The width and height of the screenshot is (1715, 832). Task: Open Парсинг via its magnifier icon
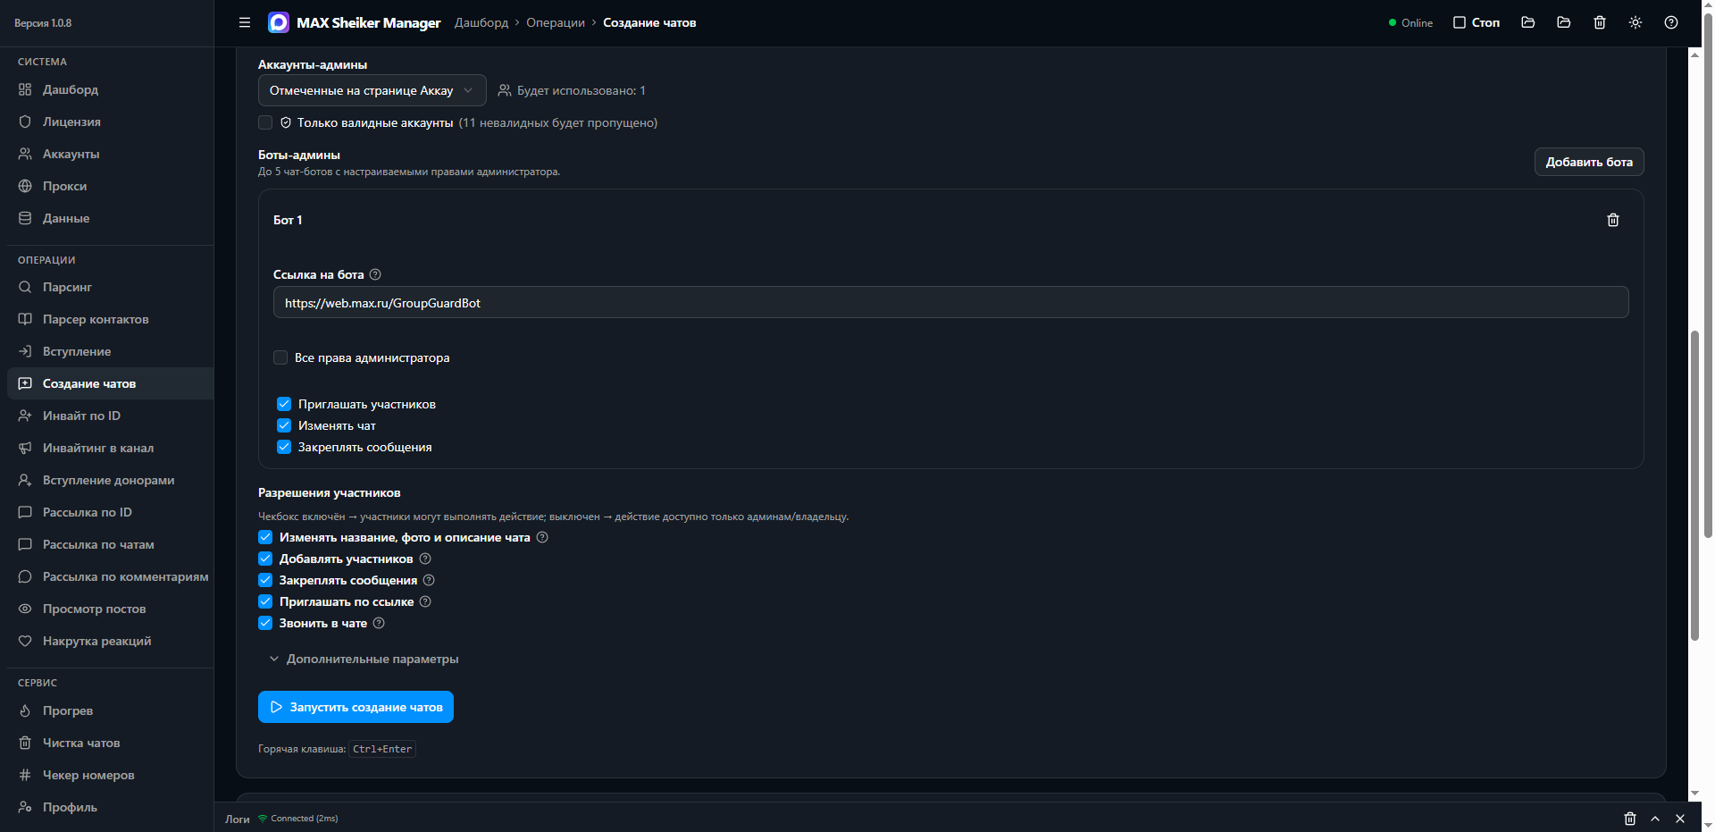(x=25, y=287)
